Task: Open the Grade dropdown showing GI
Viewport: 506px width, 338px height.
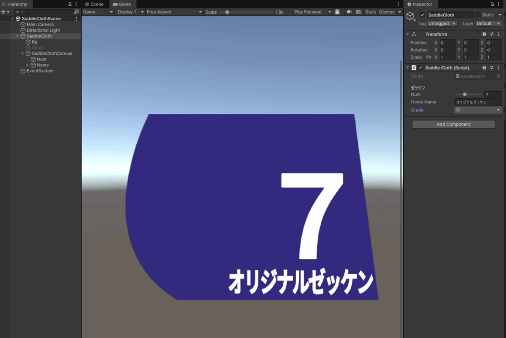Action: click(478, 110)
